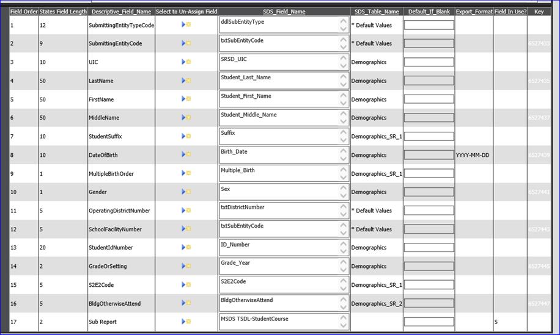Select the un-assign icon in Sub Report row
Image resolution: width=560 pixels, height=335 pixels.
pos(186,322)
